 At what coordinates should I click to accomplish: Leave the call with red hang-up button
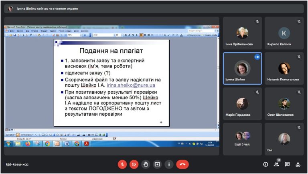click(x=182, y=164)
